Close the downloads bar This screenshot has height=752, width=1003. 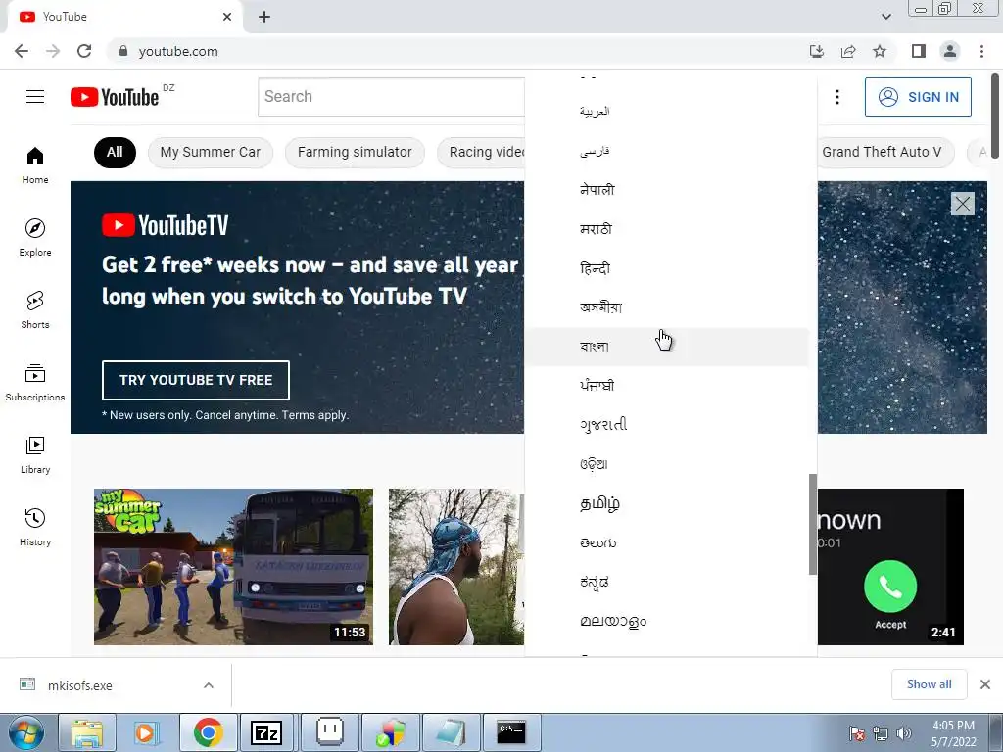pyautogui.click(x=985, y=684)
